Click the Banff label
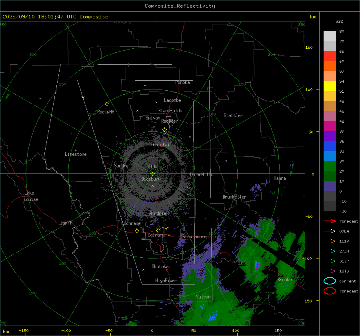This screenshot has width=360, height=336. pos(66,223)
